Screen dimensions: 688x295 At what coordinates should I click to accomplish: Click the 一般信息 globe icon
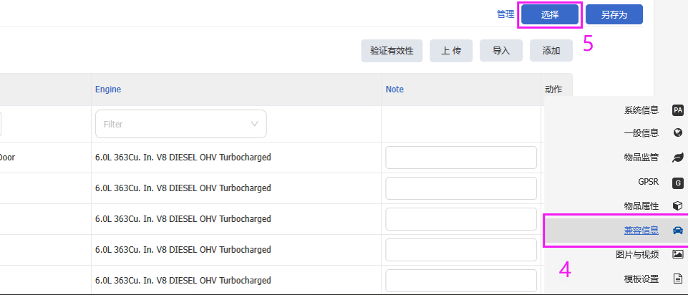(x=678, y=132)
